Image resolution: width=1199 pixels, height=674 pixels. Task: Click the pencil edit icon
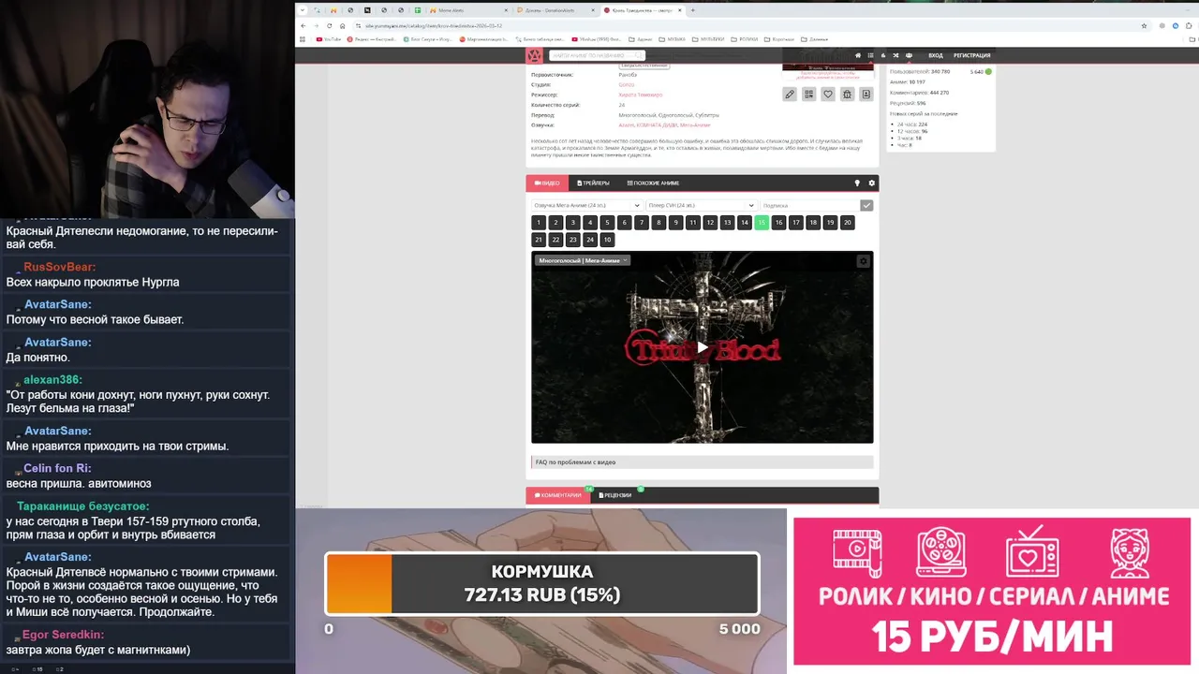pos(790,95)
